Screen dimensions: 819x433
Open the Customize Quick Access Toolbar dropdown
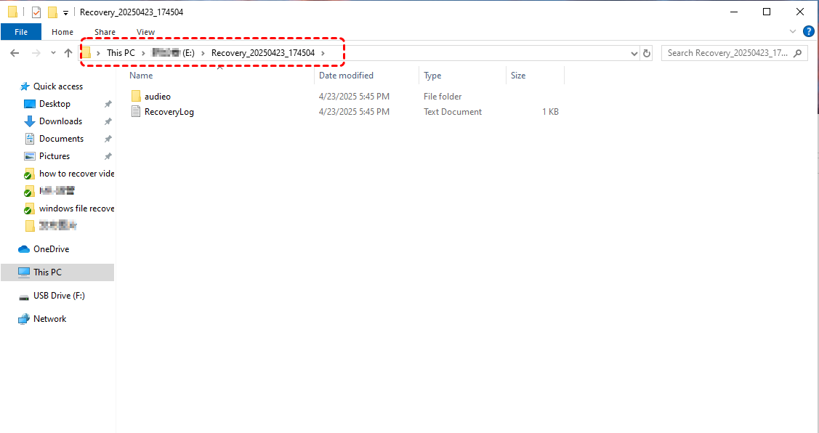(x=66, y=12)
